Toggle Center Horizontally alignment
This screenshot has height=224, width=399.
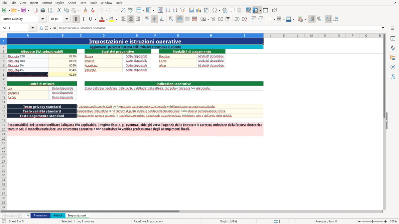pyautogui.click(x=131, y=19)
